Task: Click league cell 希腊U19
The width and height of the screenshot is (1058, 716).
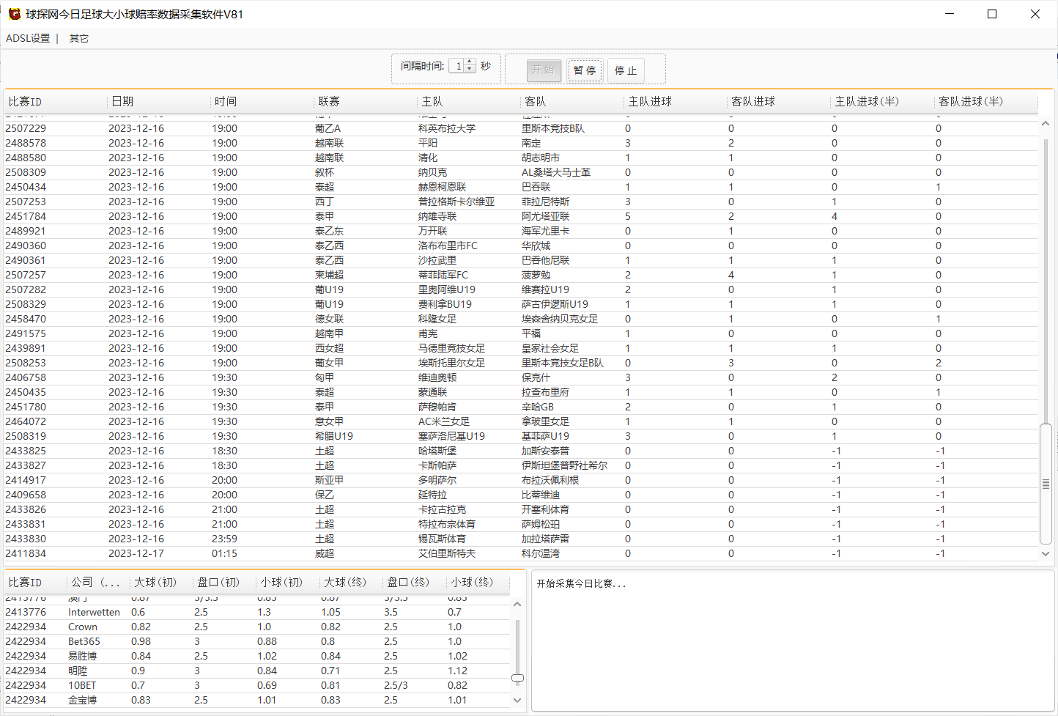Action: pos(334,436)
